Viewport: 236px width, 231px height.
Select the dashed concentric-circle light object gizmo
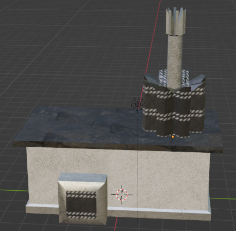pos(138,104)
